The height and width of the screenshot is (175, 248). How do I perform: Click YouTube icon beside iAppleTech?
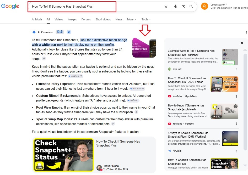pyautogui.click(x=170, y=96)
